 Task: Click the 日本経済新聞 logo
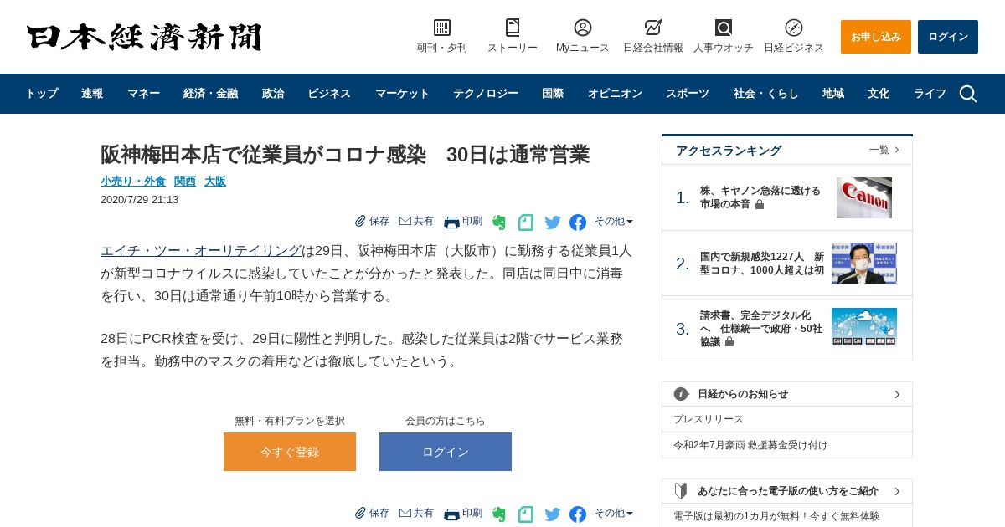pos(144,37)
